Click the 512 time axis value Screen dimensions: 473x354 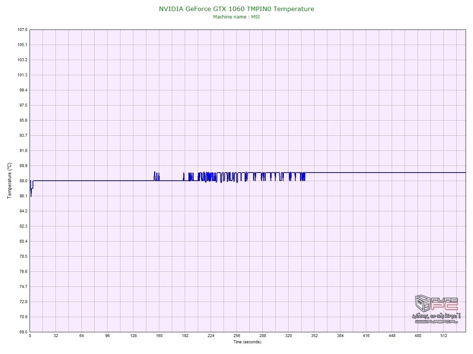coord(444,336)
